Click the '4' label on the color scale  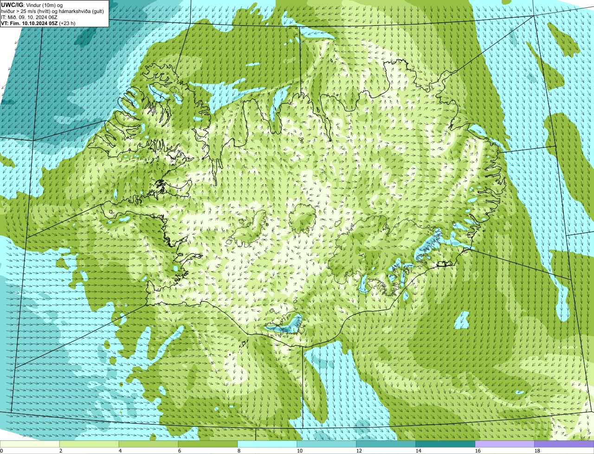pyautogui.click(x=120, y=451)
